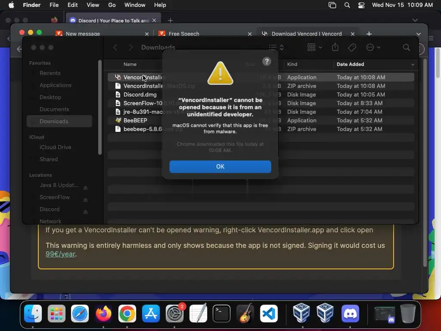Viewport: 441px width, 331px height.
Task: Open Terminal from the Dock
Action: 222,313
